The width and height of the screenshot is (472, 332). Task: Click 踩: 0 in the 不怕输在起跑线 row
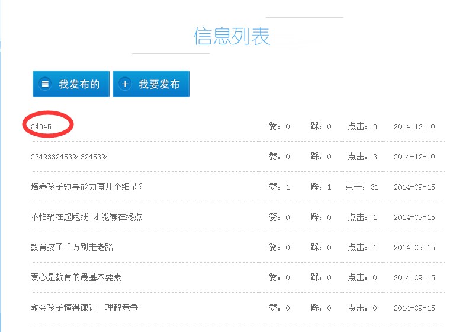click(321, 217)
